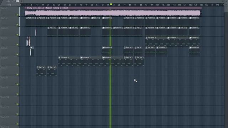This screenshot has height=128, width=228.
Task: Select the Track 8 header label
Action: point(4,78)
